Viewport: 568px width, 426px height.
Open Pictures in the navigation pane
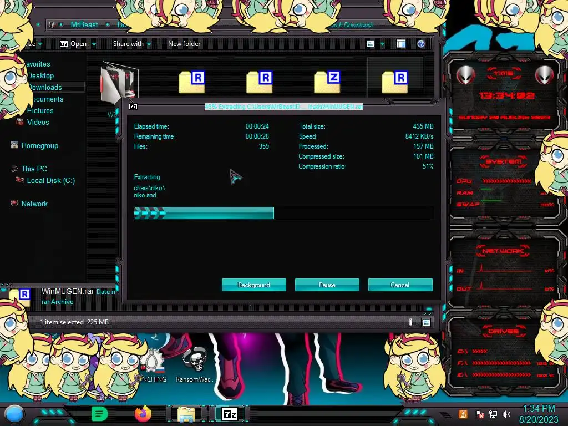click(x=40, y=110)
